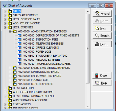Viewport: 116px width, 111px height.
Task: Click the folder icon of 400-0000 ADMINISTRATION EXPENSES
Action: pyautogui.click(x=15, y=31)
